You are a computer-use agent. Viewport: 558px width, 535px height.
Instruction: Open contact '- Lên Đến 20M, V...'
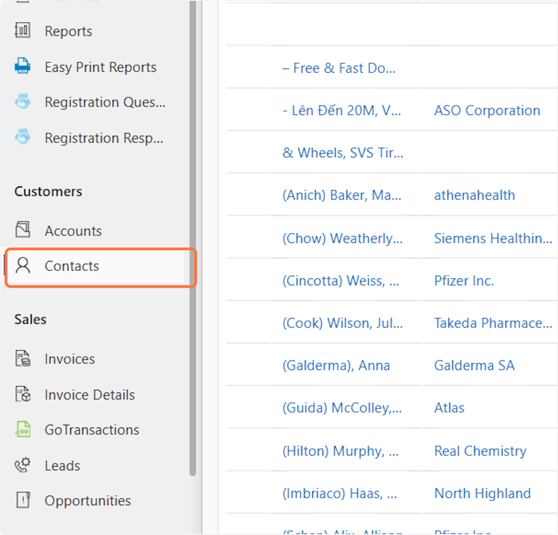342,110
